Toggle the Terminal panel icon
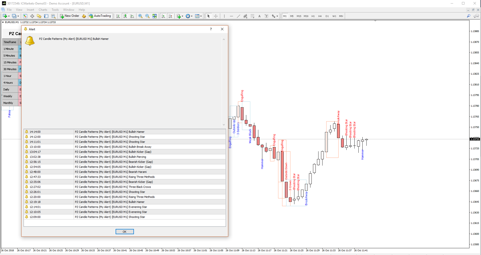Viewport: 481px width, 255px height. (x=46, y=16)
